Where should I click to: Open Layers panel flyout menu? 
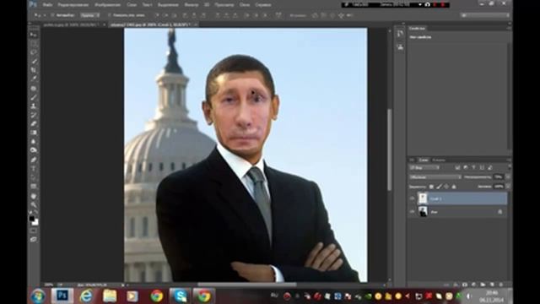(x=509, y=160)
